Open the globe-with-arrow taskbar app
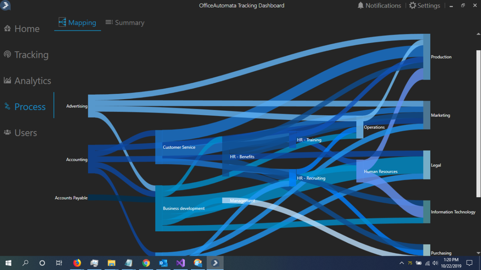The image size is (481, 270). pyautogui.click(x=198, y=263)
